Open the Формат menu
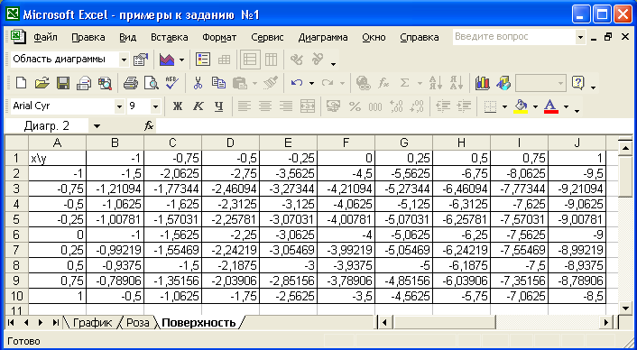The width and height of the screenshot is (637, 350). [219, 37]
